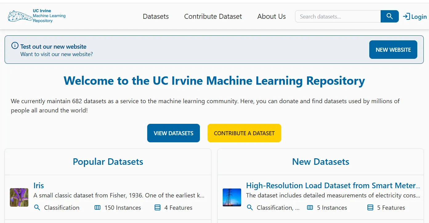Open the Iris dataset title link

[38, 185]
